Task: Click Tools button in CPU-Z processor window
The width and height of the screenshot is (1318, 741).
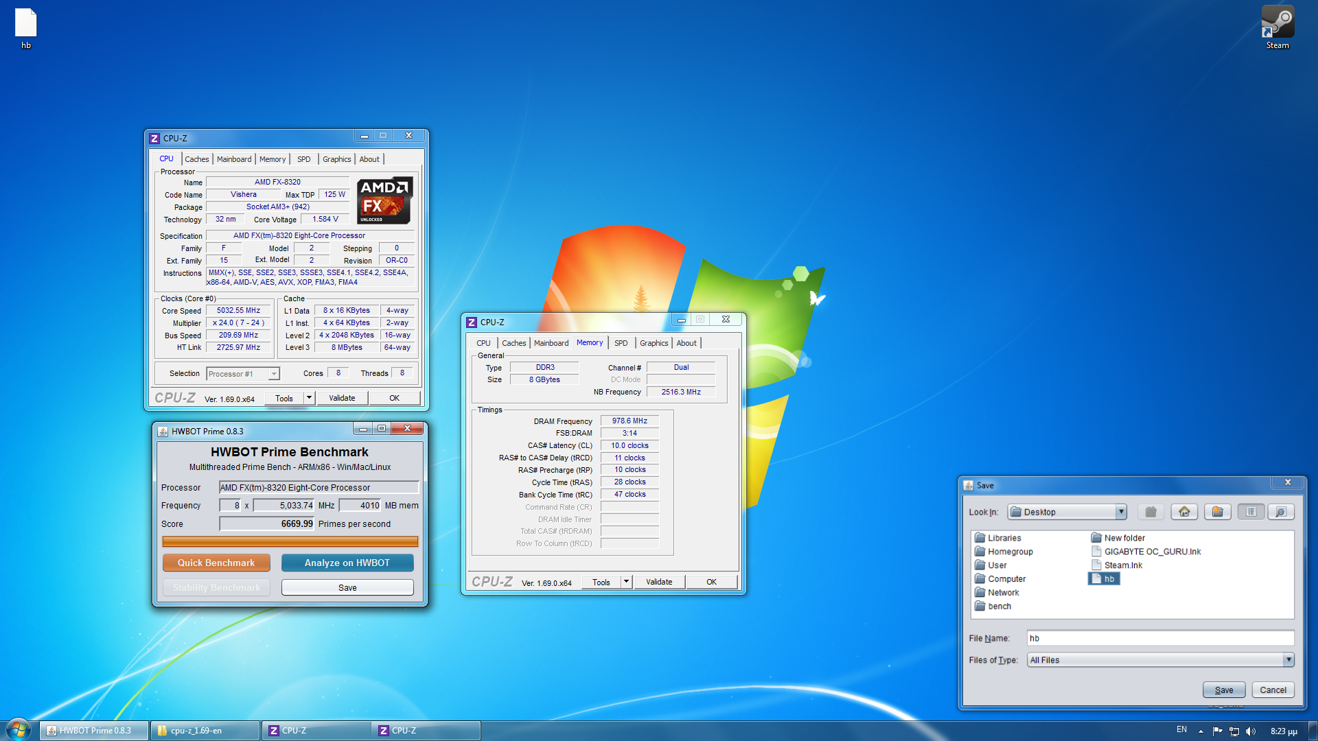Action: coord(284,398)
